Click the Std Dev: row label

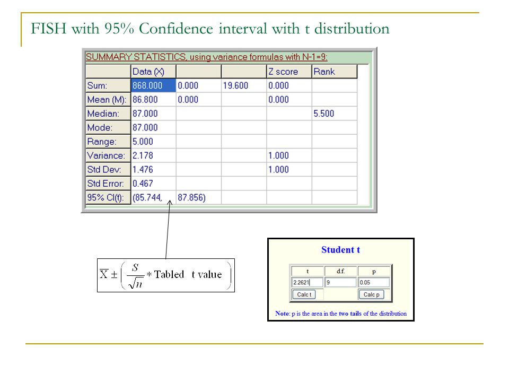[x=108, y=169]
